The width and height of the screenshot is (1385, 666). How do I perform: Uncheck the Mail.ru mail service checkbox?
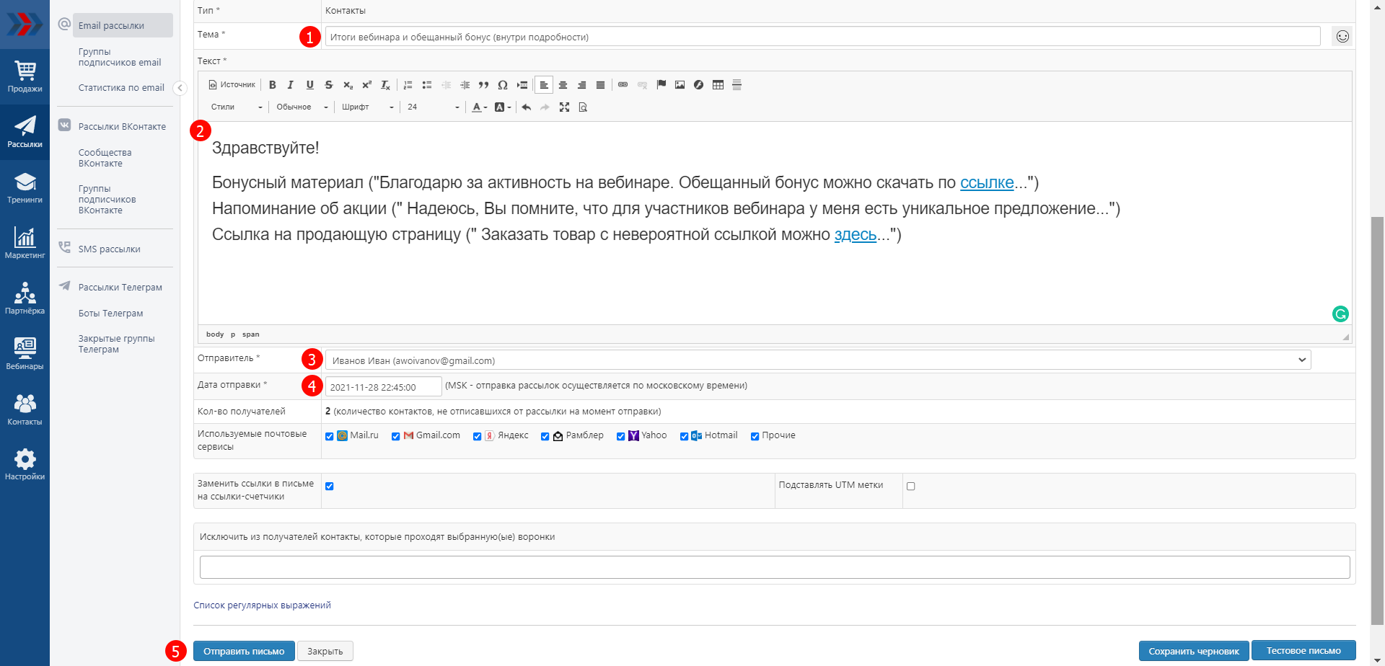tap(330, 436)
